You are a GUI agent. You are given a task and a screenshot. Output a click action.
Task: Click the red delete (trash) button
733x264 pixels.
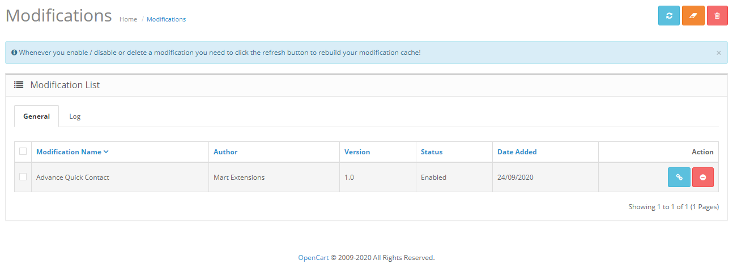pos(717,16)
